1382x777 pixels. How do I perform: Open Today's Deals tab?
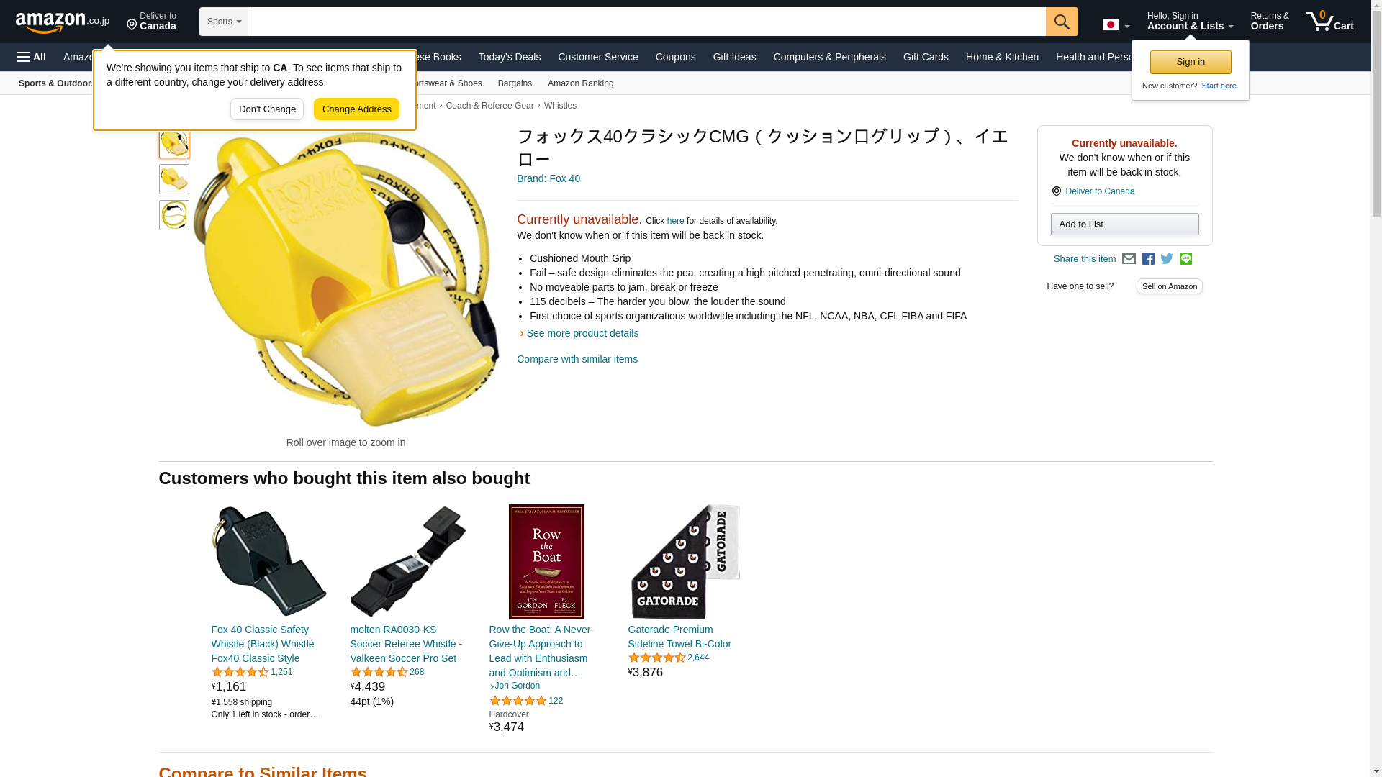click(510, 57)
